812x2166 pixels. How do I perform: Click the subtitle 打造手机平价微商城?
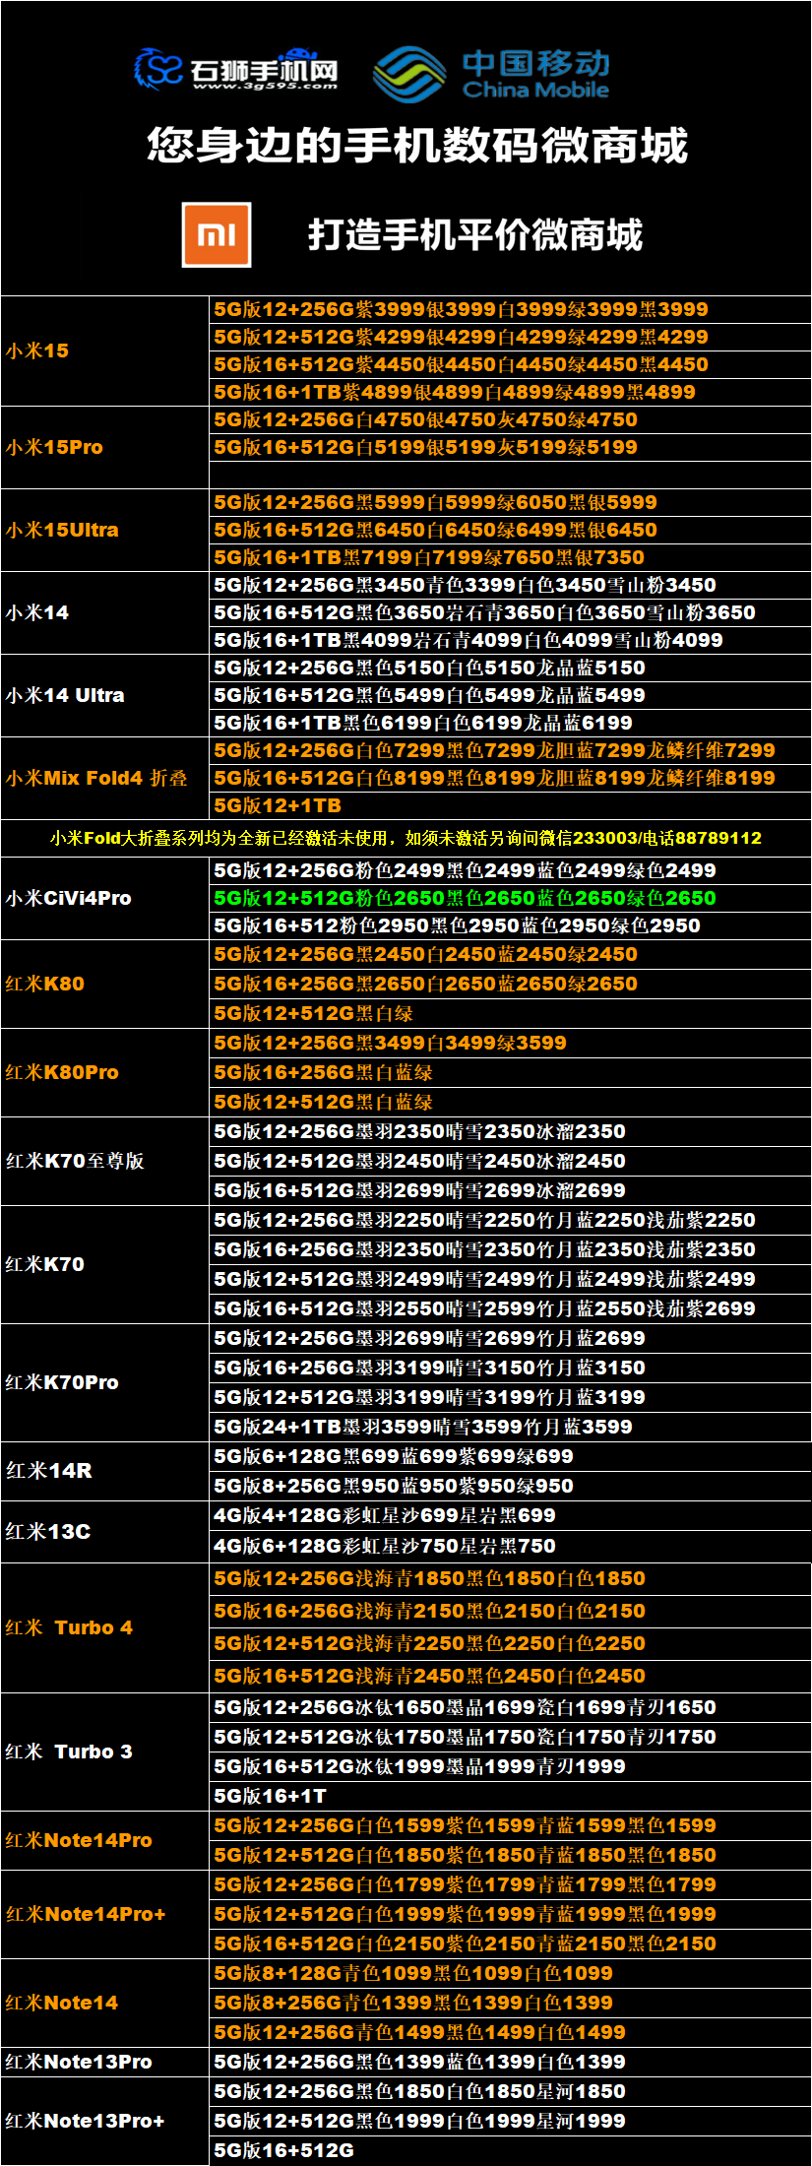point(475,234)
